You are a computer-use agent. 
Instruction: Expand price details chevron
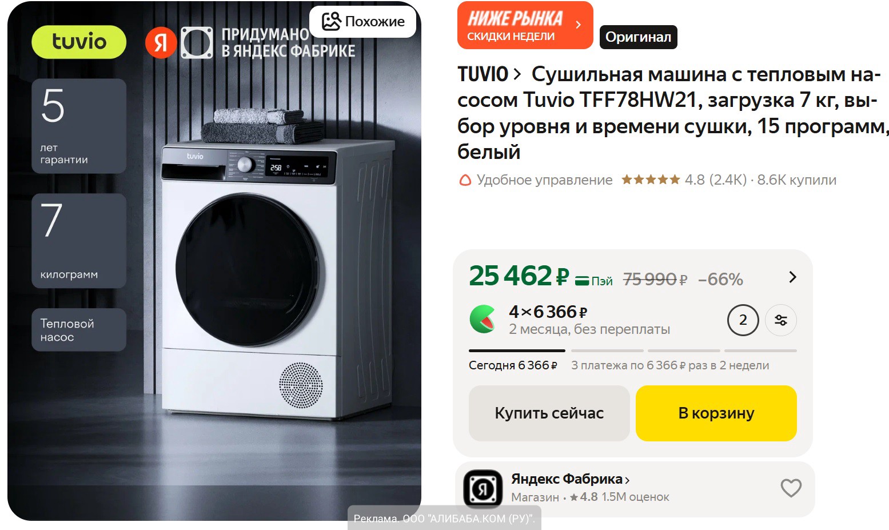tap(792, 277)
